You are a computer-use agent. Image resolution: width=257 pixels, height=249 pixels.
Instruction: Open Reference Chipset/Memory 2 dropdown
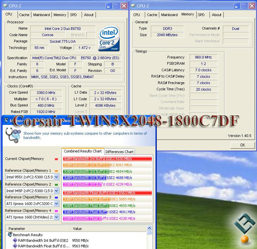coord(57,191)
